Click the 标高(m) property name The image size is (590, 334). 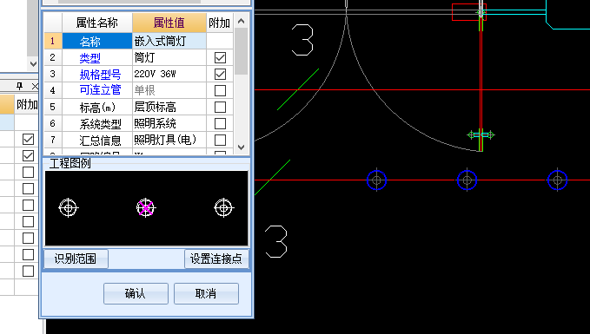97,108
